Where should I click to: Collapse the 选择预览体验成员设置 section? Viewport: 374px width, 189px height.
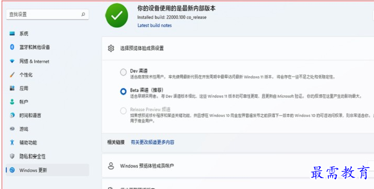click(x=238, y=48)
